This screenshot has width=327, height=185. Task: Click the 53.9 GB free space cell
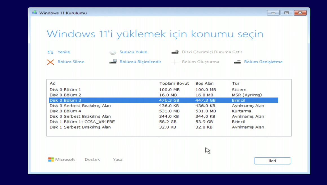pyautogui.click(x=204, y=122)
